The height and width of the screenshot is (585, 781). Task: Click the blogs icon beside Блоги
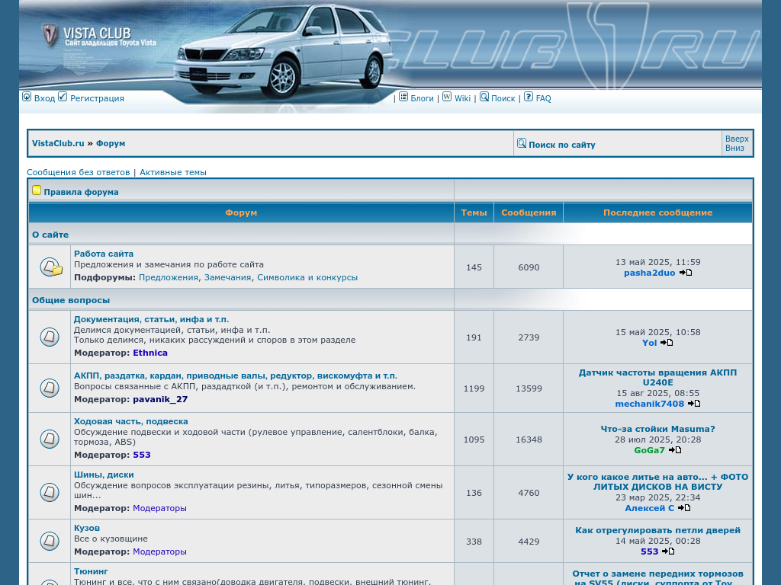(403, 97)
